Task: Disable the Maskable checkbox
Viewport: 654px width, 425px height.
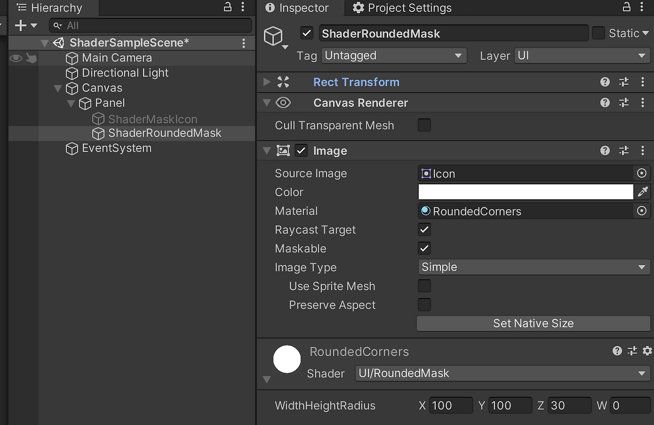Action: click(x=424, y=248)
